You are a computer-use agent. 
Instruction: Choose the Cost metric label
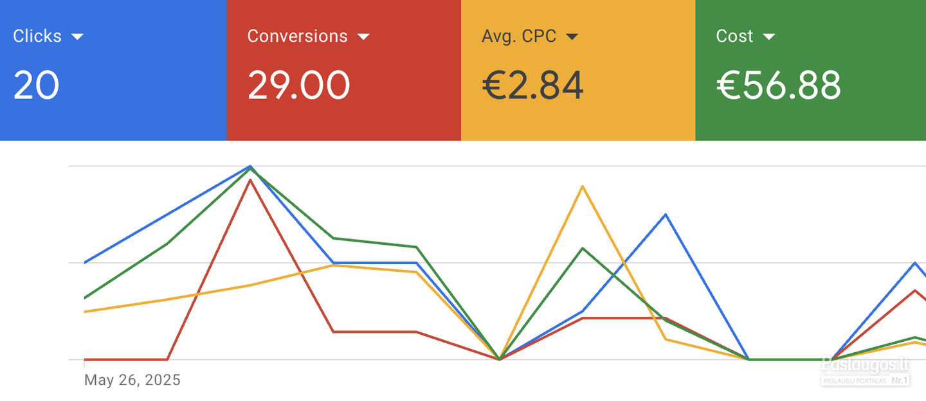pyautogui.click(x=734, y=36)
